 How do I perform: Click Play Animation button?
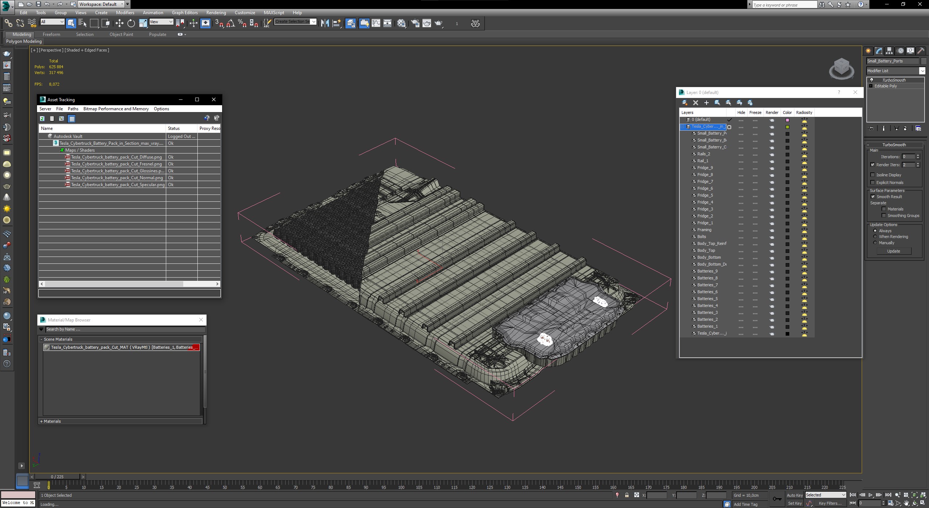click(871, 495)
